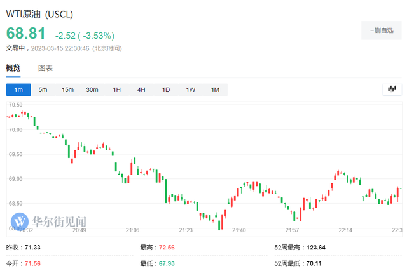Select the 5m timeframe
Viewport: 407px width, 271px height.
pos(43,90)
